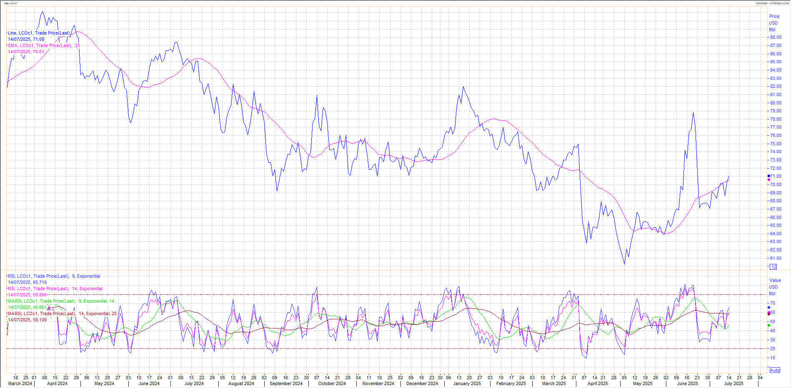Viewport: 791px width, 388px height.
Task: Click the magenta SMA marker on price axis
Action: tap(769, 180)
